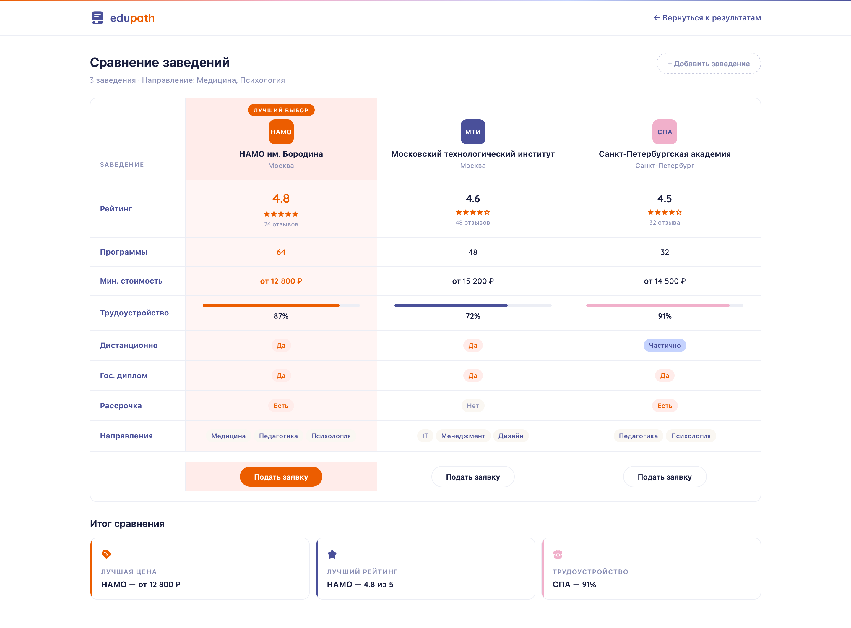Image resolution: width=851 pixels, height=628 pixels.
Task: Submit application to НАМО with orange Подать заявку
Action: (281, 477)
